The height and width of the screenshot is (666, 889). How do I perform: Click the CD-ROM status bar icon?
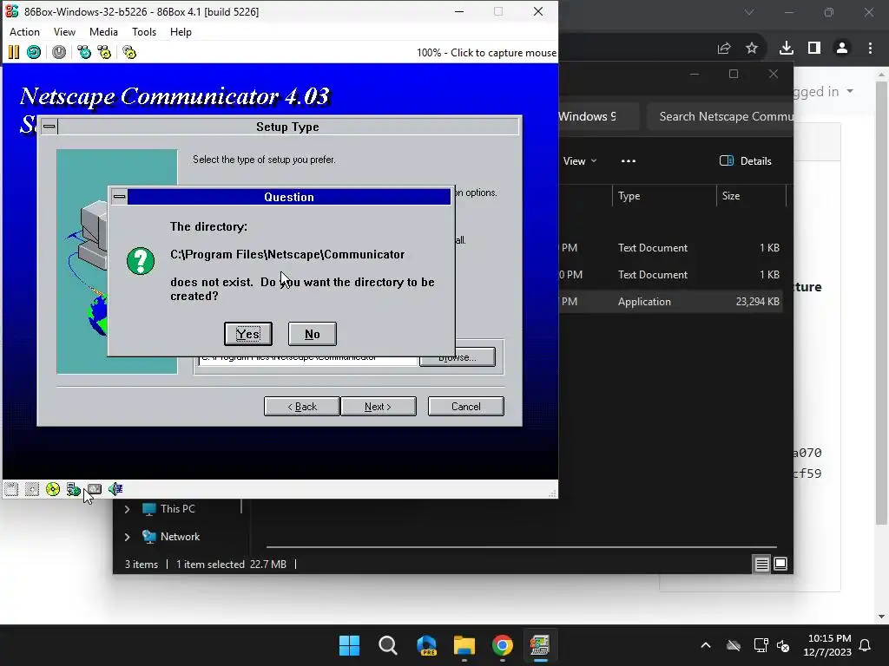53,489
